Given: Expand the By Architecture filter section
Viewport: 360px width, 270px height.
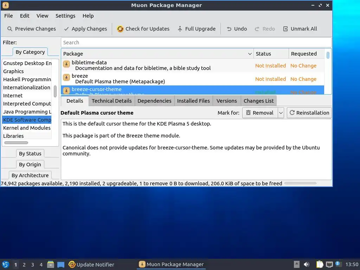Looking at the screenshot, I should 30,175.
